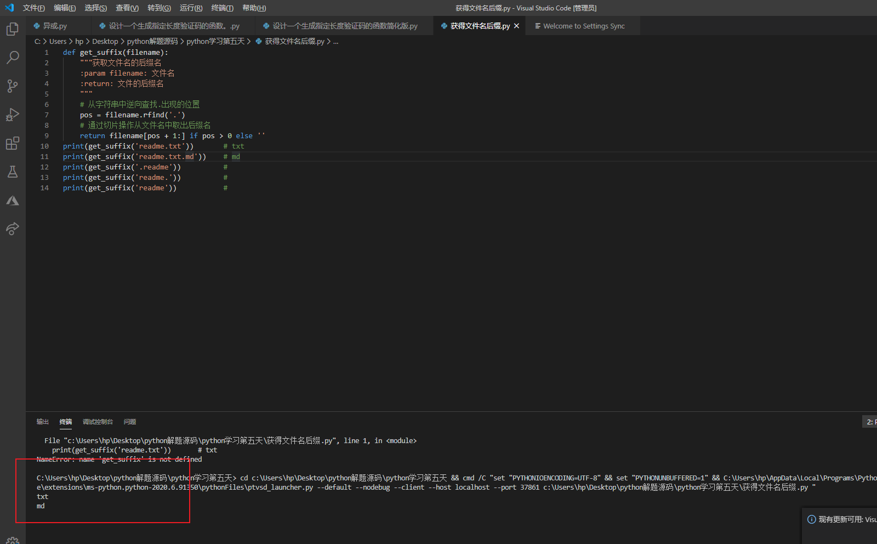Viewport: 877px width, 544px height.
Task: Select the 问题 panel tab
Action: pos(130,422)
